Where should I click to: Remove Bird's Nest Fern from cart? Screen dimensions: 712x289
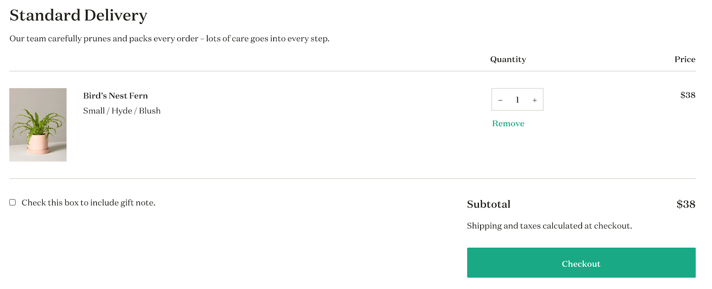point(508,124)
